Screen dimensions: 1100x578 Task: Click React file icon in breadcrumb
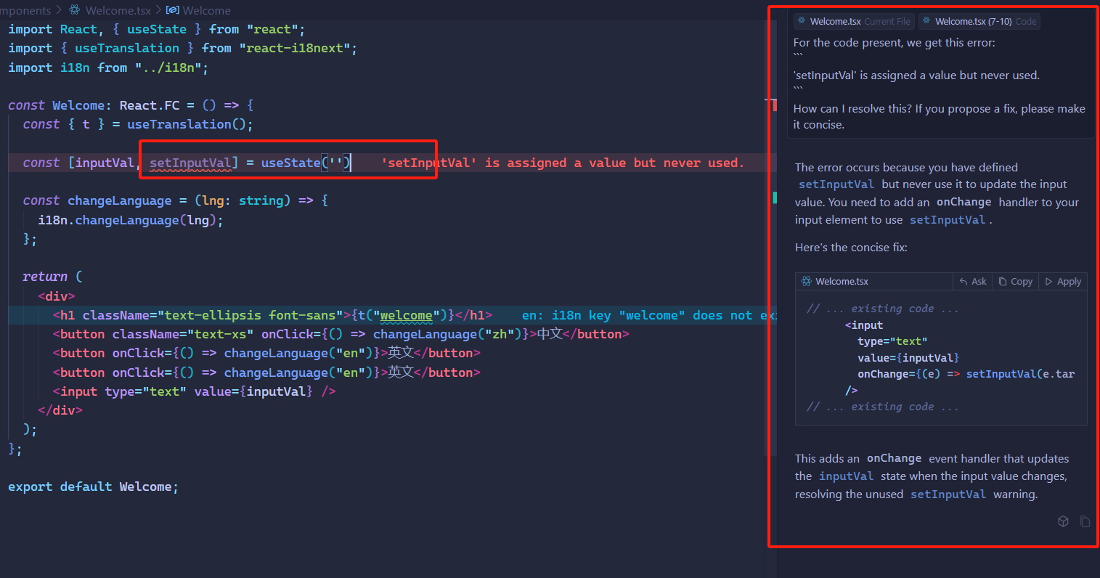point(75,10)
